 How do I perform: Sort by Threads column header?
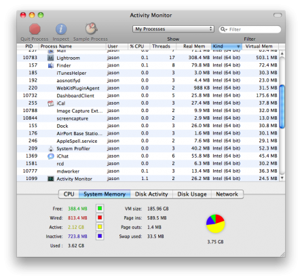tap(163, 46)
